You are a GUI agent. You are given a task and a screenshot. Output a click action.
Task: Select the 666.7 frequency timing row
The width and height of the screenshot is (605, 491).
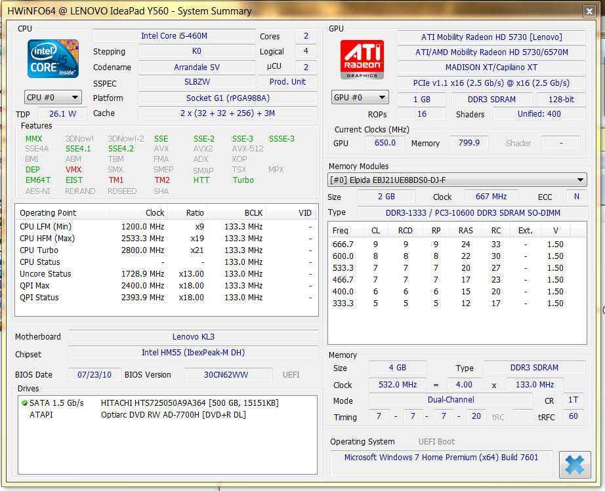tap(457, 245)
